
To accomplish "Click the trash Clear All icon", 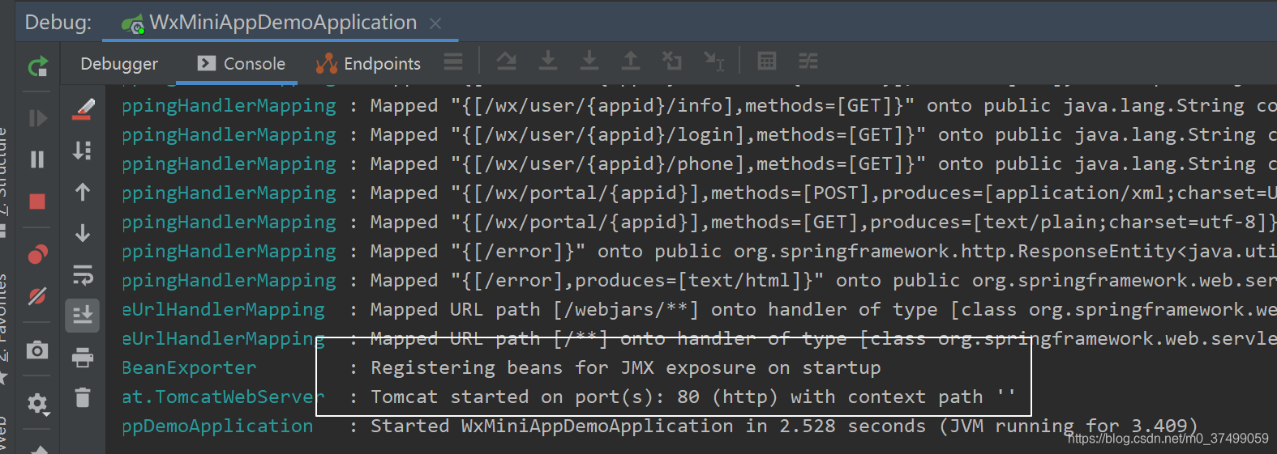I will coord(83,397).
